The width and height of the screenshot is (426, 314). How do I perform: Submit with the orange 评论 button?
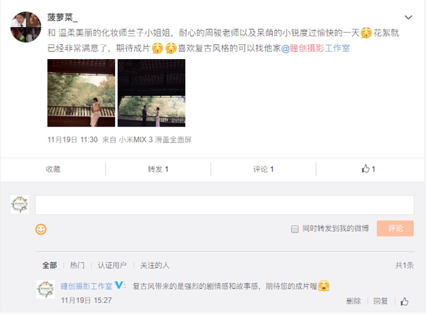tap(395, 228)
